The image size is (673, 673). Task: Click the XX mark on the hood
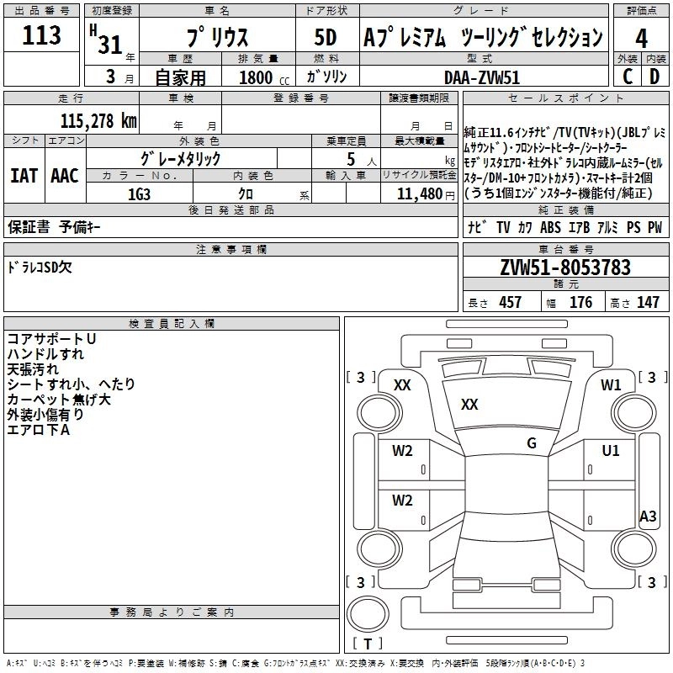[x=469, y=405]
